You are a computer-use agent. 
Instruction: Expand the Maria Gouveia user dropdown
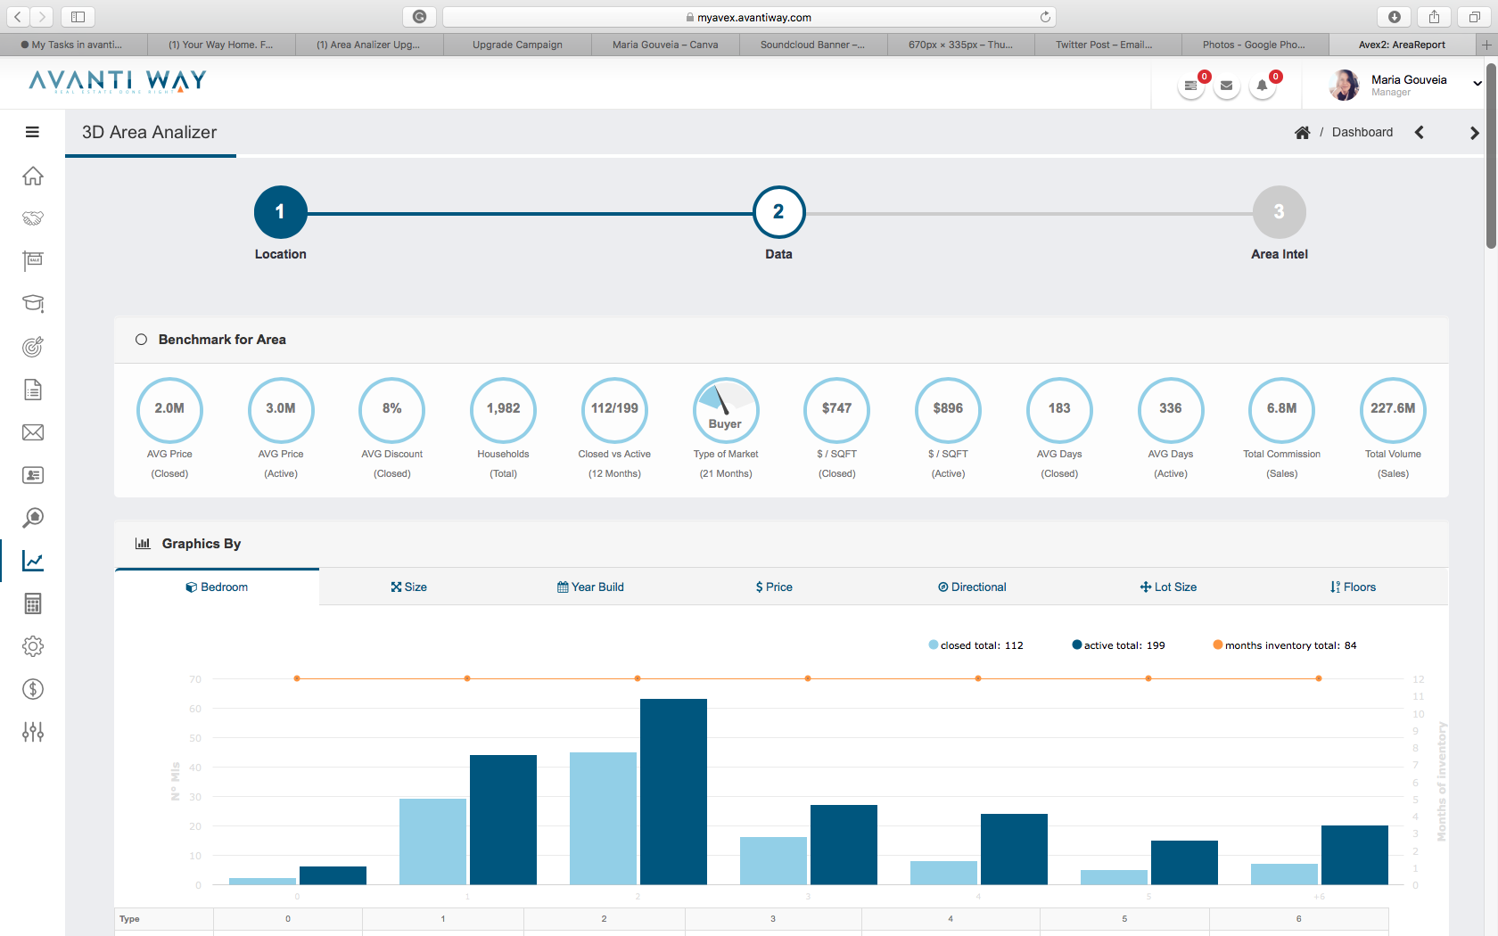pos(1477,84)
